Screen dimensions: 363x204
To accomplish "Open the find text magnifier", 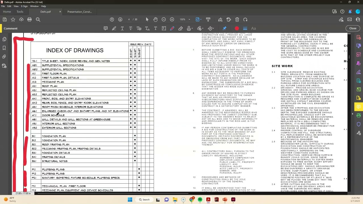I will (38, 20).
